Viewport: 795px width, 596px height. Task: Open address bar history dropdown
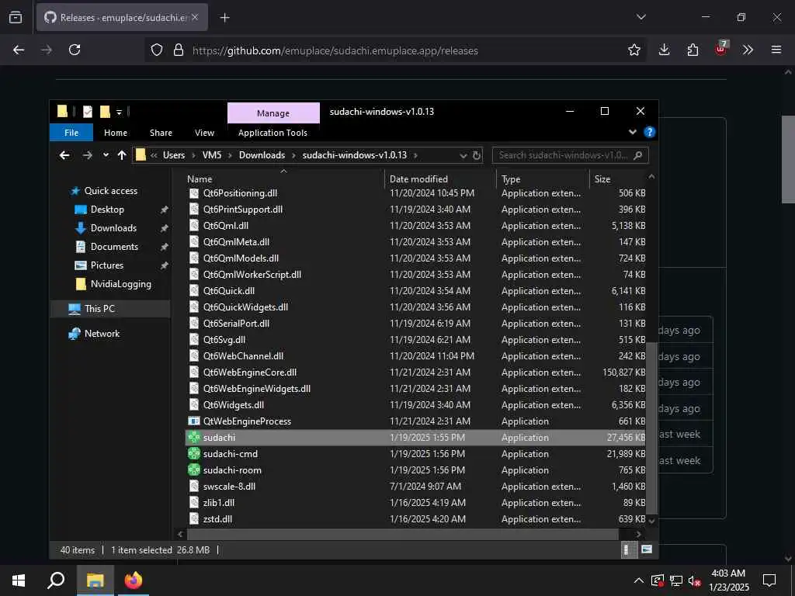[463, 155]
